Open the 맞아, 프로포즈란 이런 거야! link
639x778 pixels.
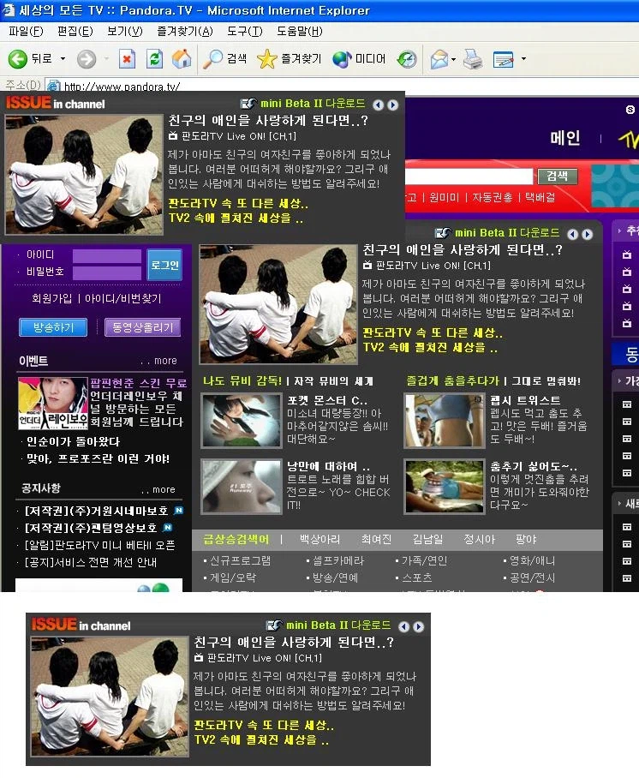coord(98,458)
